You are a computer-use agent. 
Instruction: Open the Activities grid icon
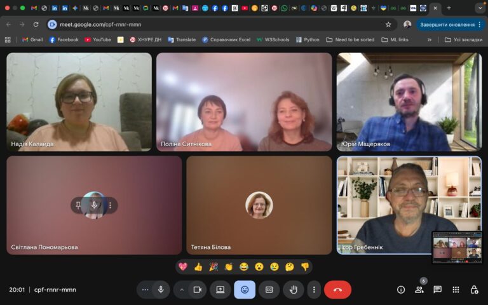click(x=456, y=290)
